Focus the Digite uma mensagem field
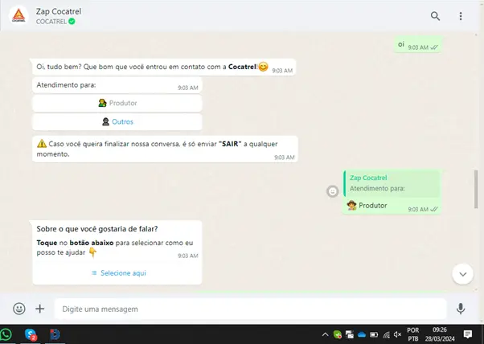Image resolution: width=484 pixels, height=344 pixels. [x=250, y=309]
